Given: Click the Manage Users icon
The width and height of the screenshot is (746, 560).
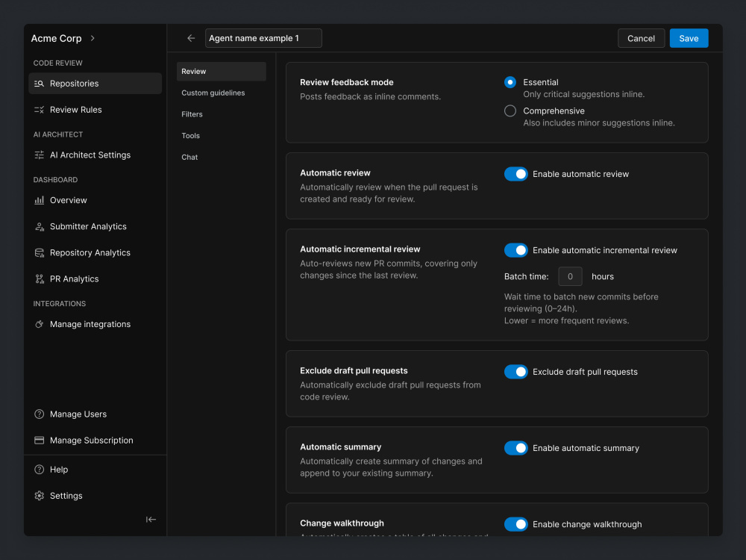Looking at the screenshot, I should tap(39, 414).
